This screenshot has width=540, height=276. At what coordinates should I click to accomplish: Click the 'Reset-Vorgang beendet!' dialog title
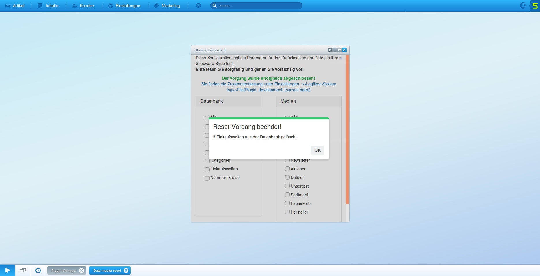tap(247, 127)
